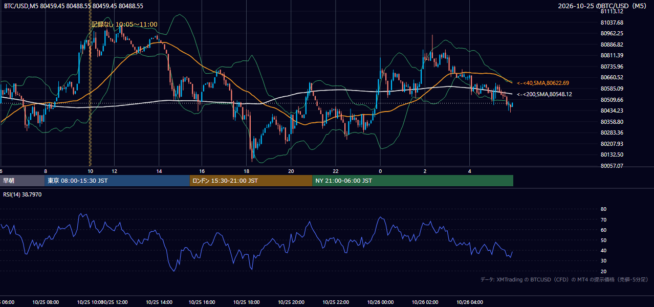Click the bottom time label 10/25 20:00

point(291,302)
